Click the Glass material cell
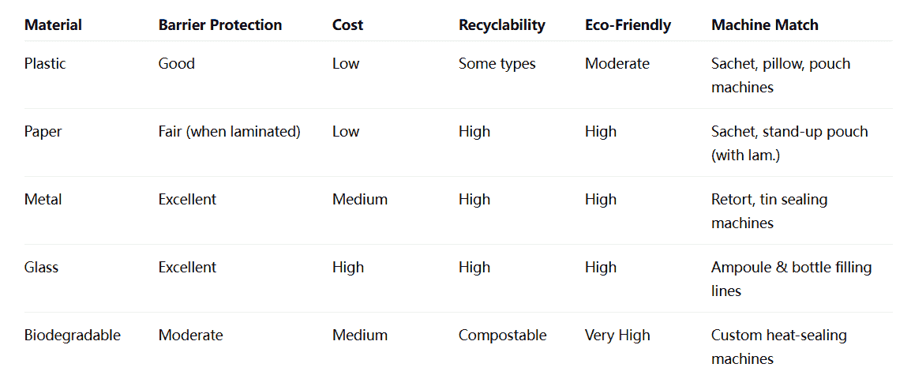 click(41, 268)
